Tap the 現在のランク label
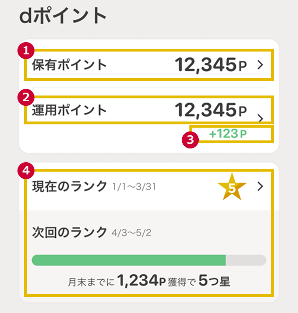298x313 pixels. pos(69,186)
